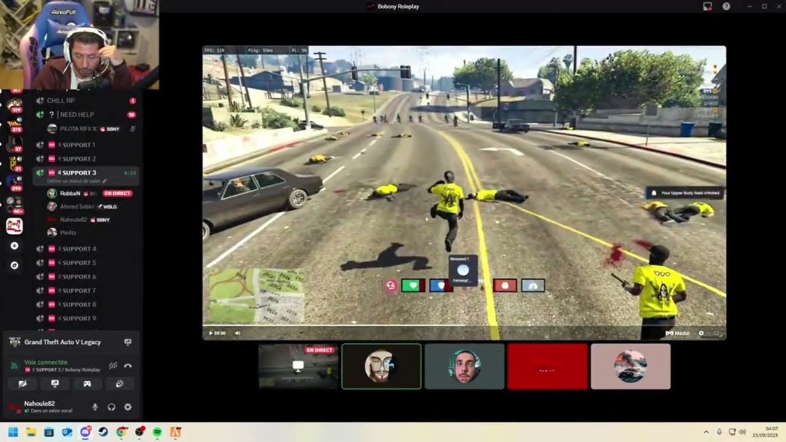The width and height of the screenshot is (786, 442).
Task: Open Discord user settings gear
Action: pos(128,406)
